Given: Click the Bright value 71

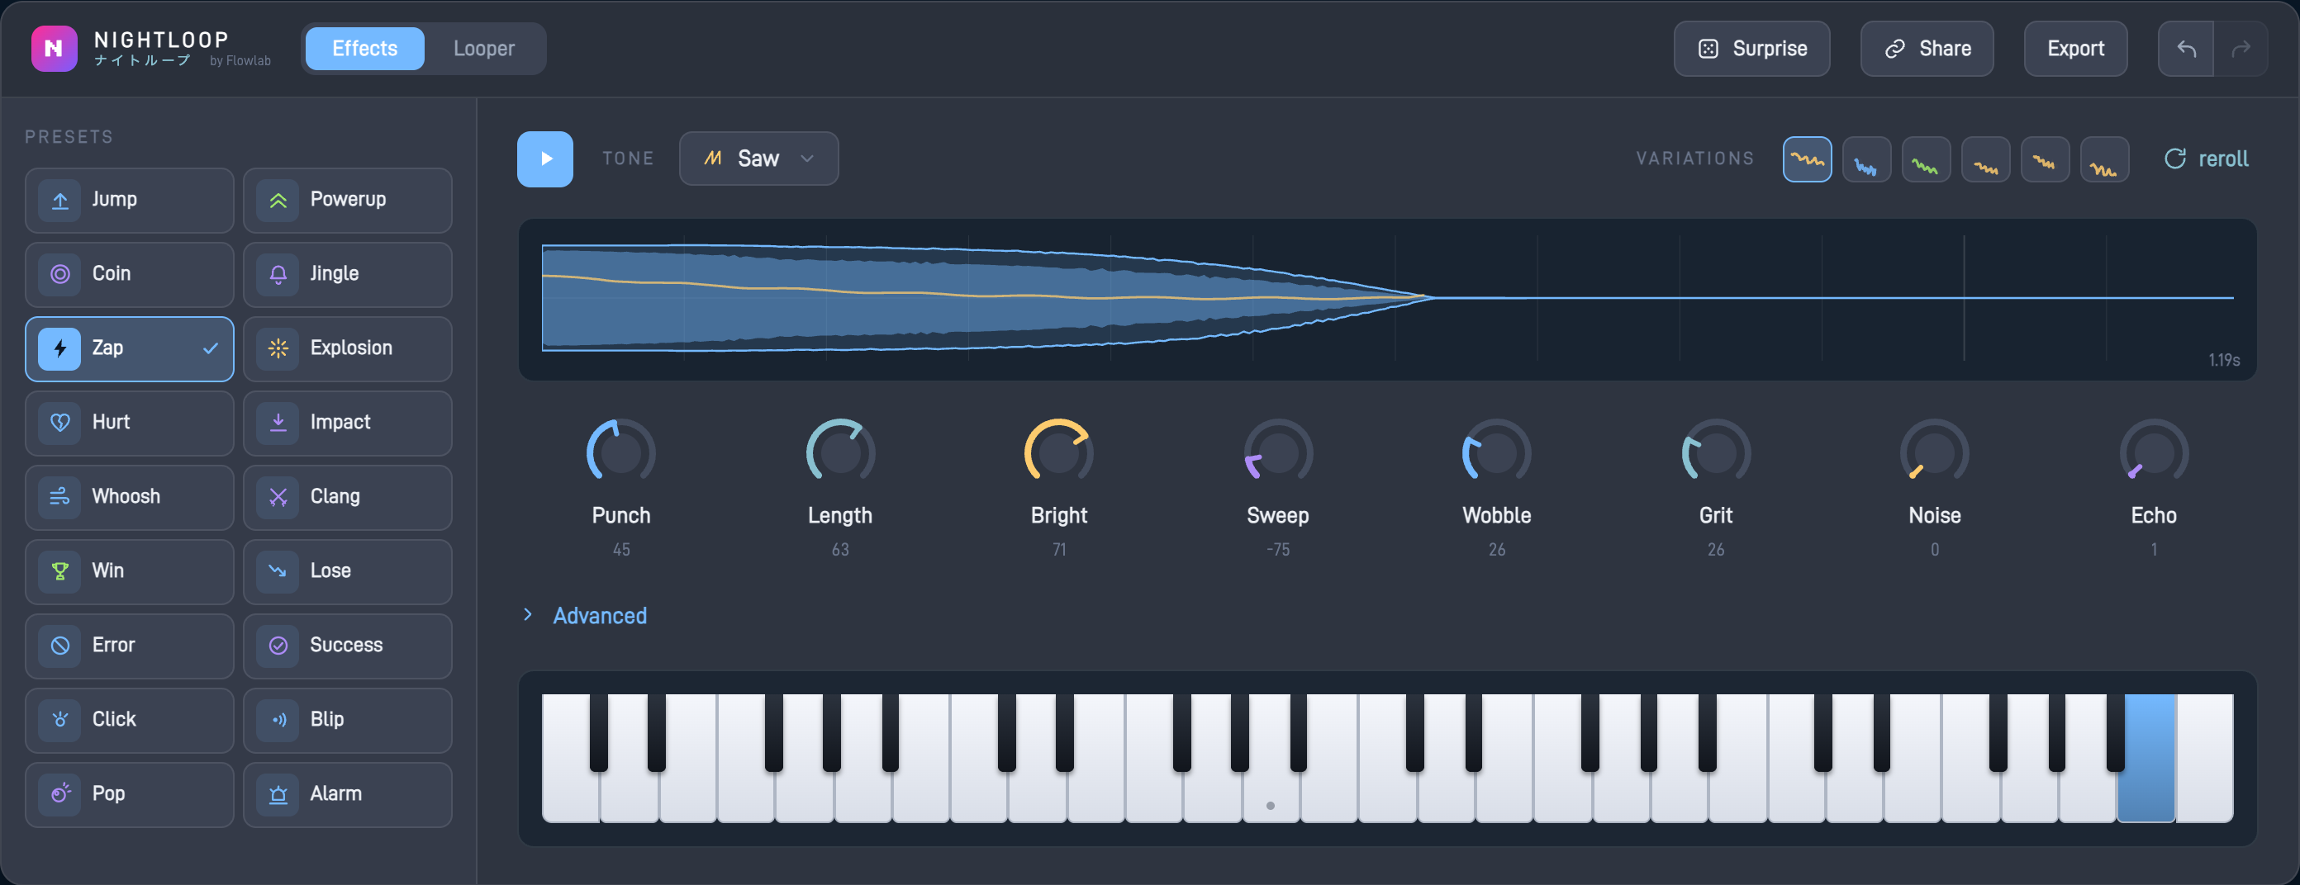Looking at the screenshot, I should pos(1059,550).
